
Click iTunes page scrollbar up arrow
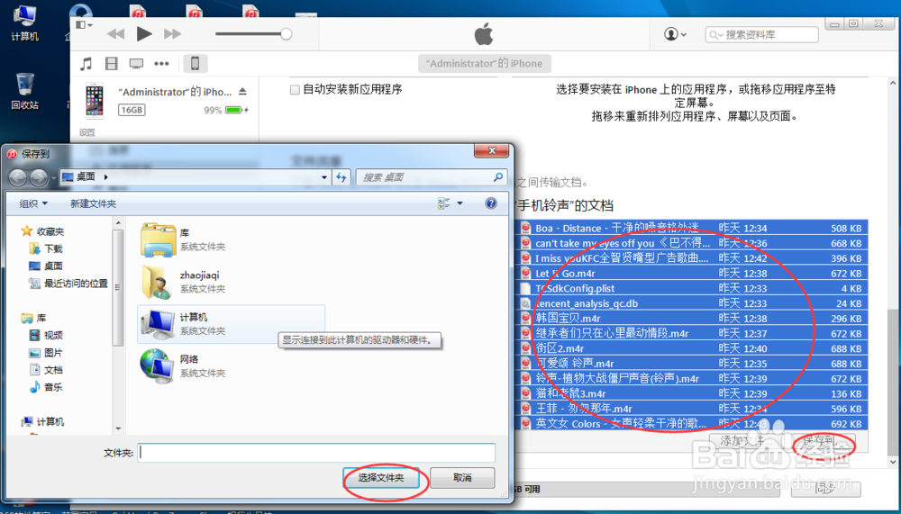coord(892,84)
